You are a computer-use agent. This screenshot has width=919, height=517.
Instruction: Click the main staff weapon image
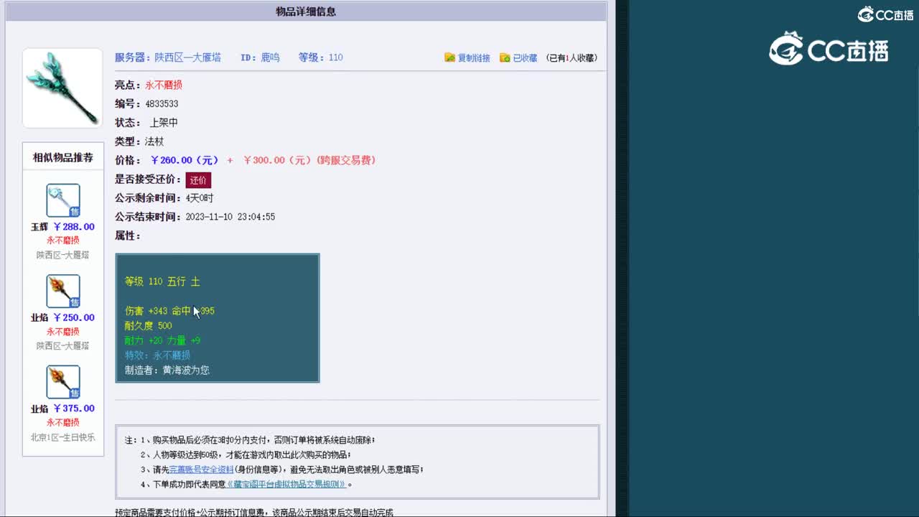point(62,87)
